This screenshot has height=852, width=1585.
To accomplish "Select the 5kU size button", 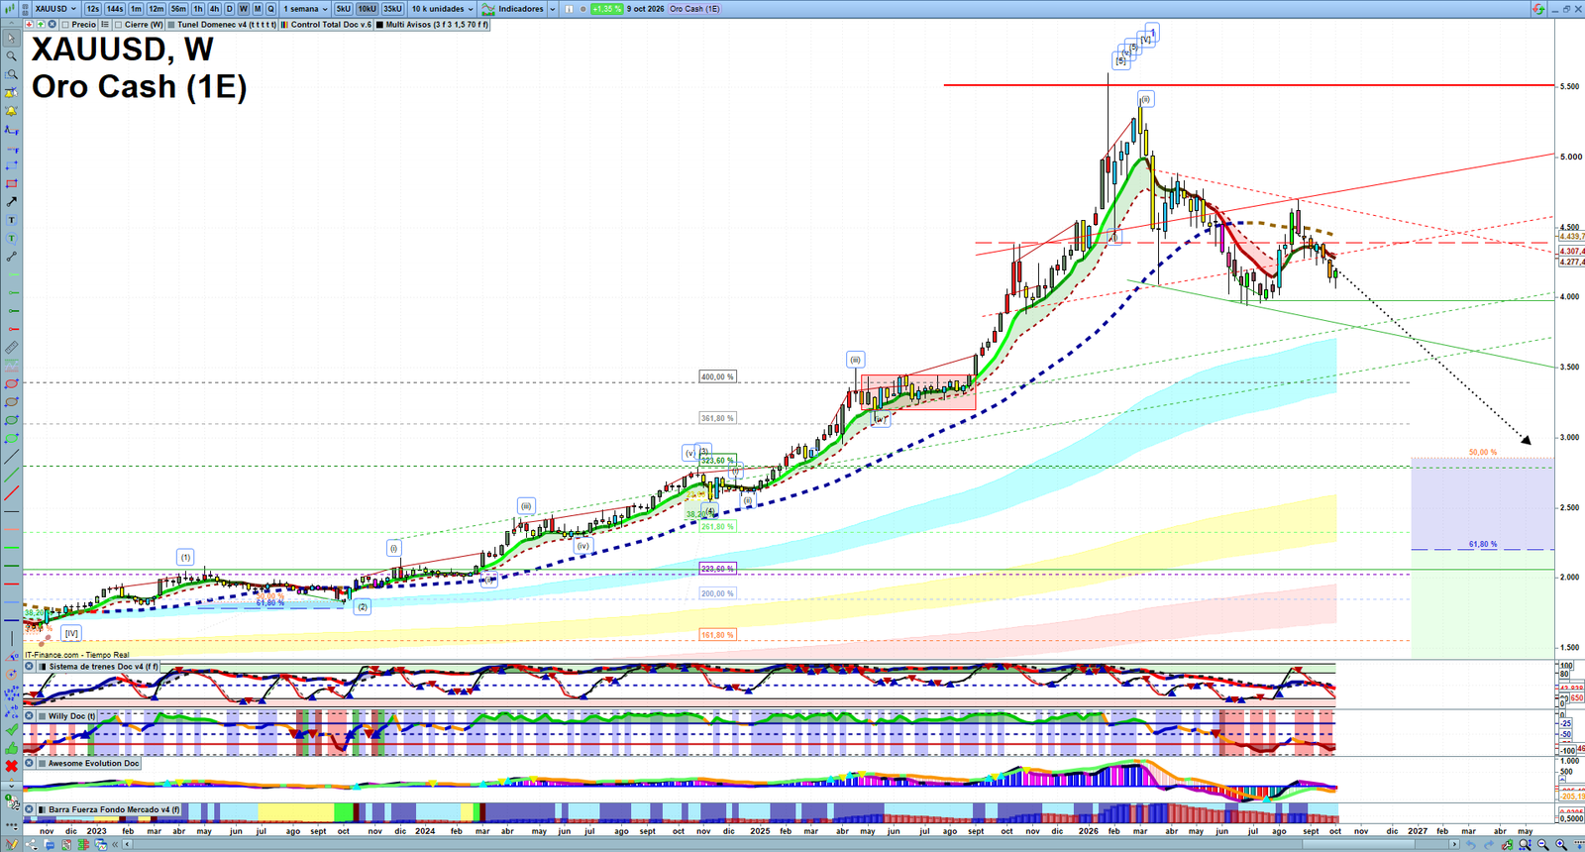I will [344, 9].
